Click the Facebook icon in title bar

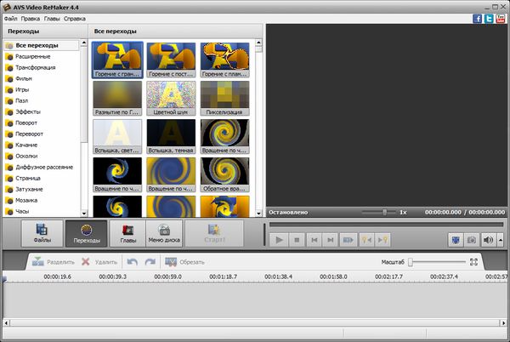coord(478,17)
